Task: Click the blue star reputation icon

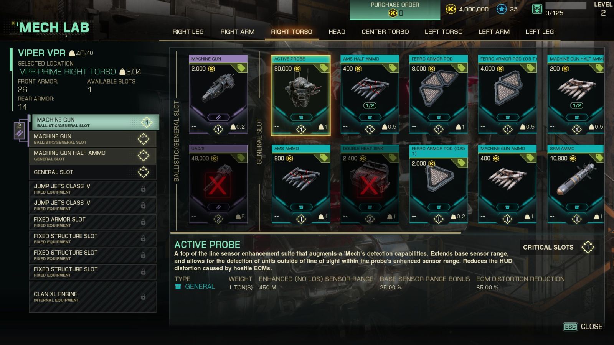Action: click(x=502, y=9)
